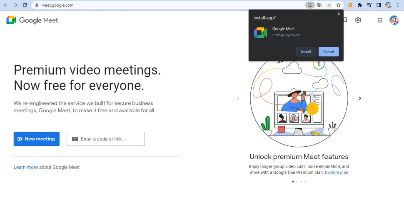
Task: Close the Install app popup
Action: click(339, 14)
